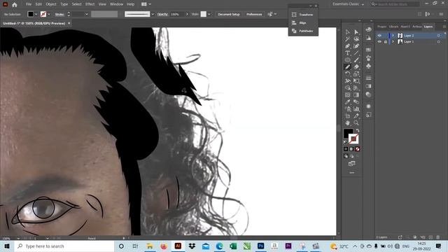Click Layer 1 target circle
The width and height of the screenshot is (448, 252).
[439, 42]
